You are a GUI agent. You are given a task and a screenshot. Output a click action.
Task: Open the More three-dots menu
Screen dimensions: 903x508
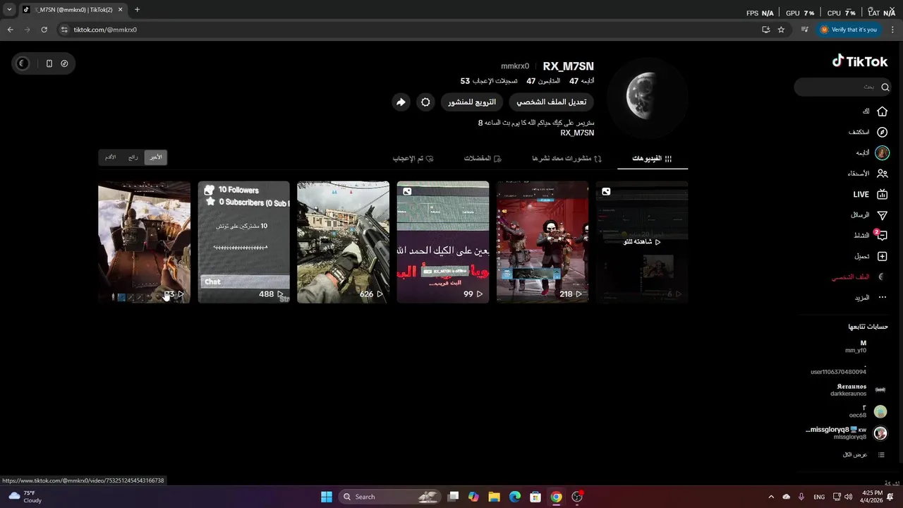point(882,298)
